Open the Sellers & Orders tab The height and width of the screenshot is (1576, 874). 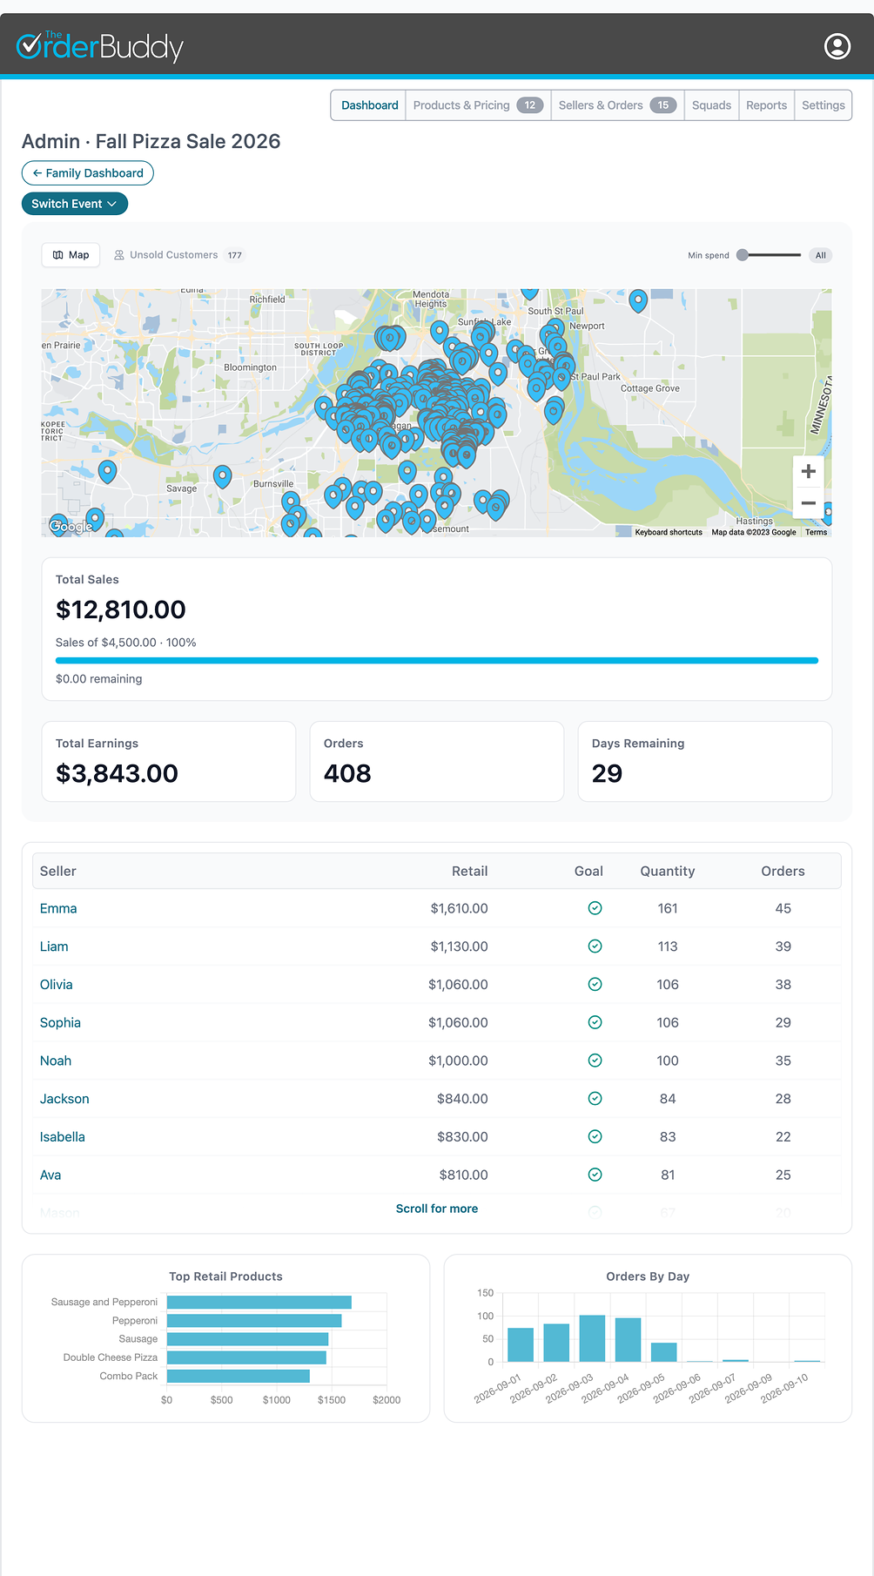tap(617, 105)
